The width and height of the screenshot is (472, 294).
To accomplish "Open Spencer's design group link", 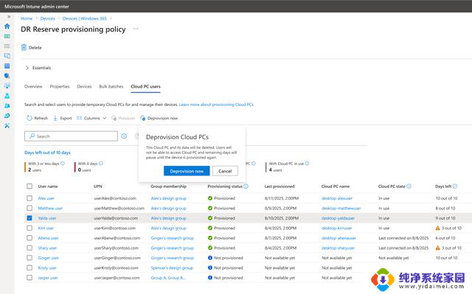I will pyautogui.click(x=172, y=267).
